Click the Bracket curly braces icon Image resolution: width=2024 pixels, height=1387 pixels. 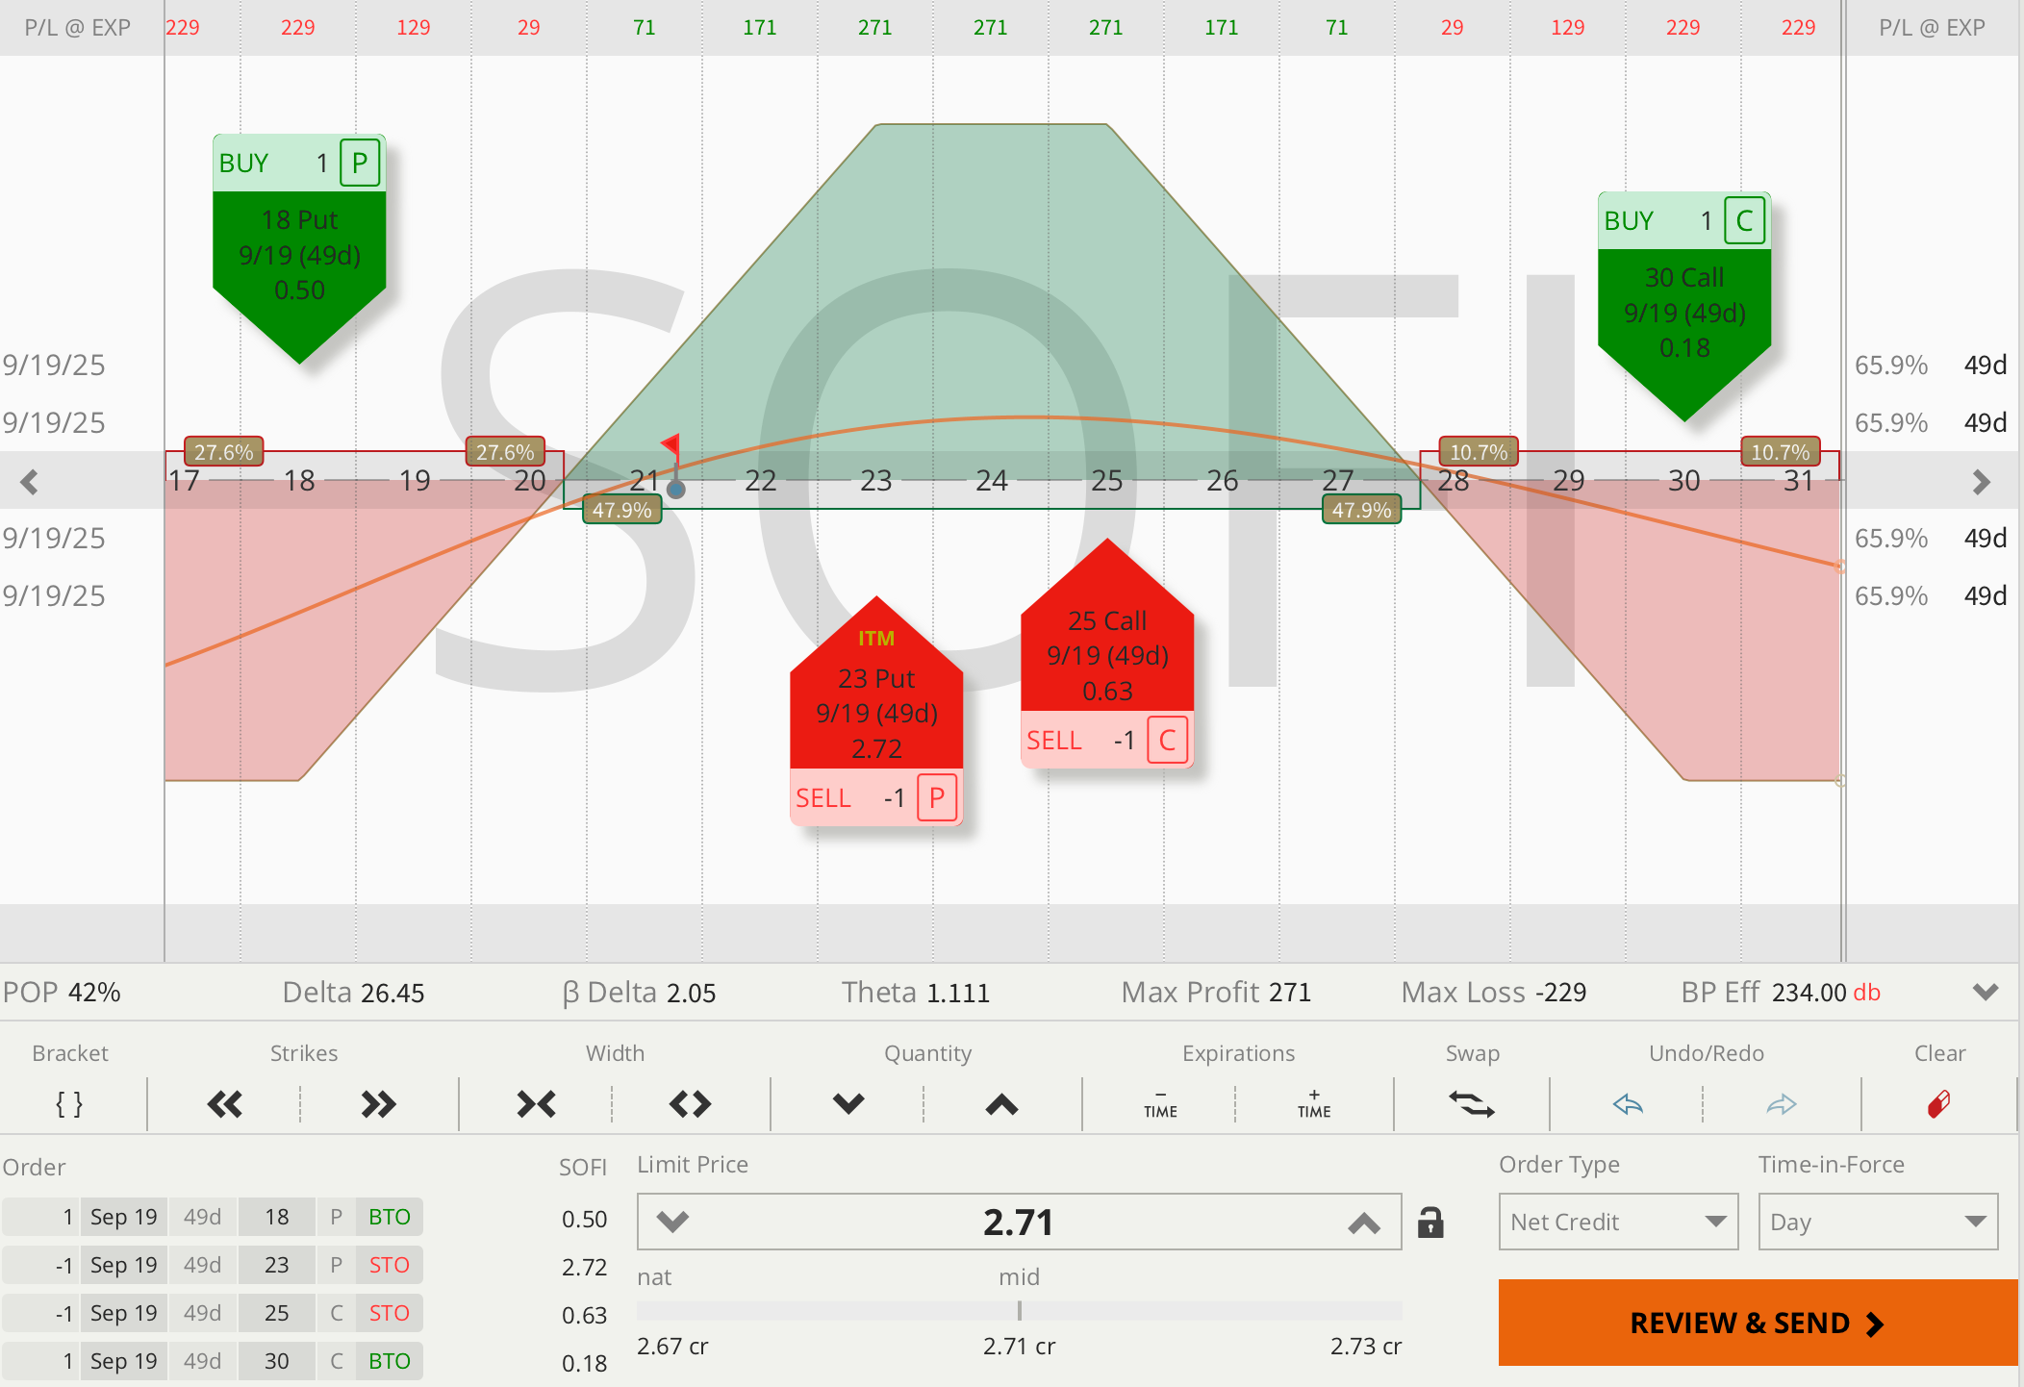point(69,1103)
